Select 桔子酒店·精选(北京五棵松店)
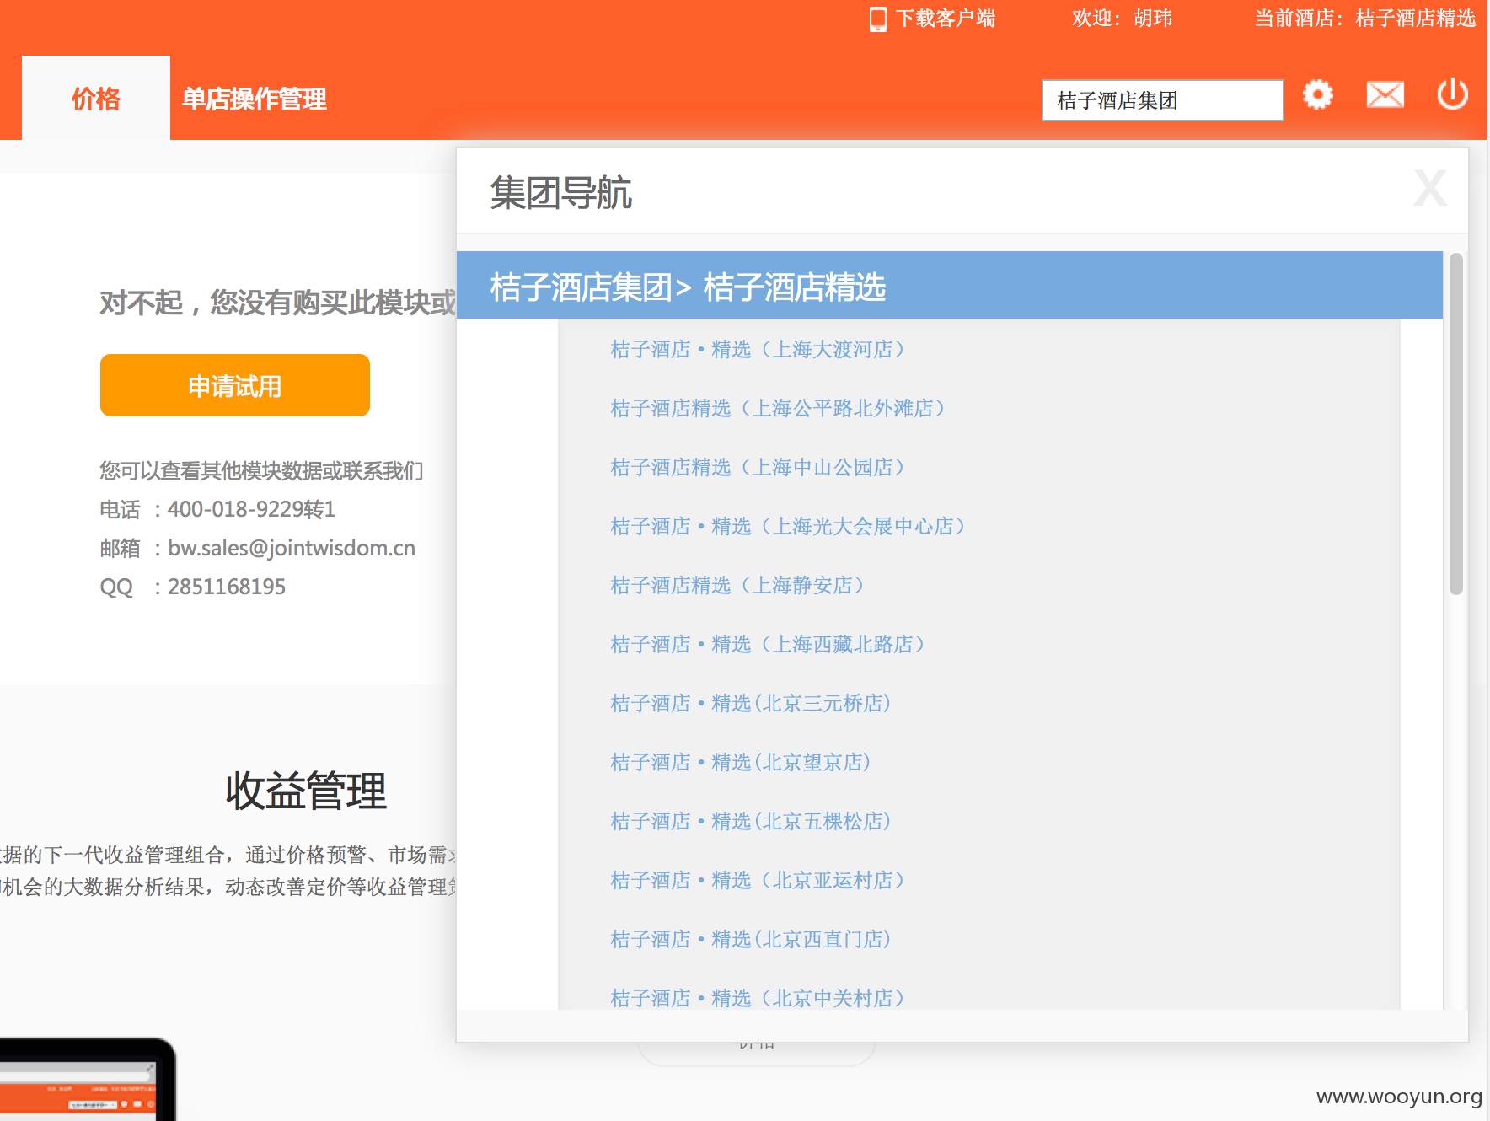Viewport: 1490px width, 1121px height. (x=751, y=821)
